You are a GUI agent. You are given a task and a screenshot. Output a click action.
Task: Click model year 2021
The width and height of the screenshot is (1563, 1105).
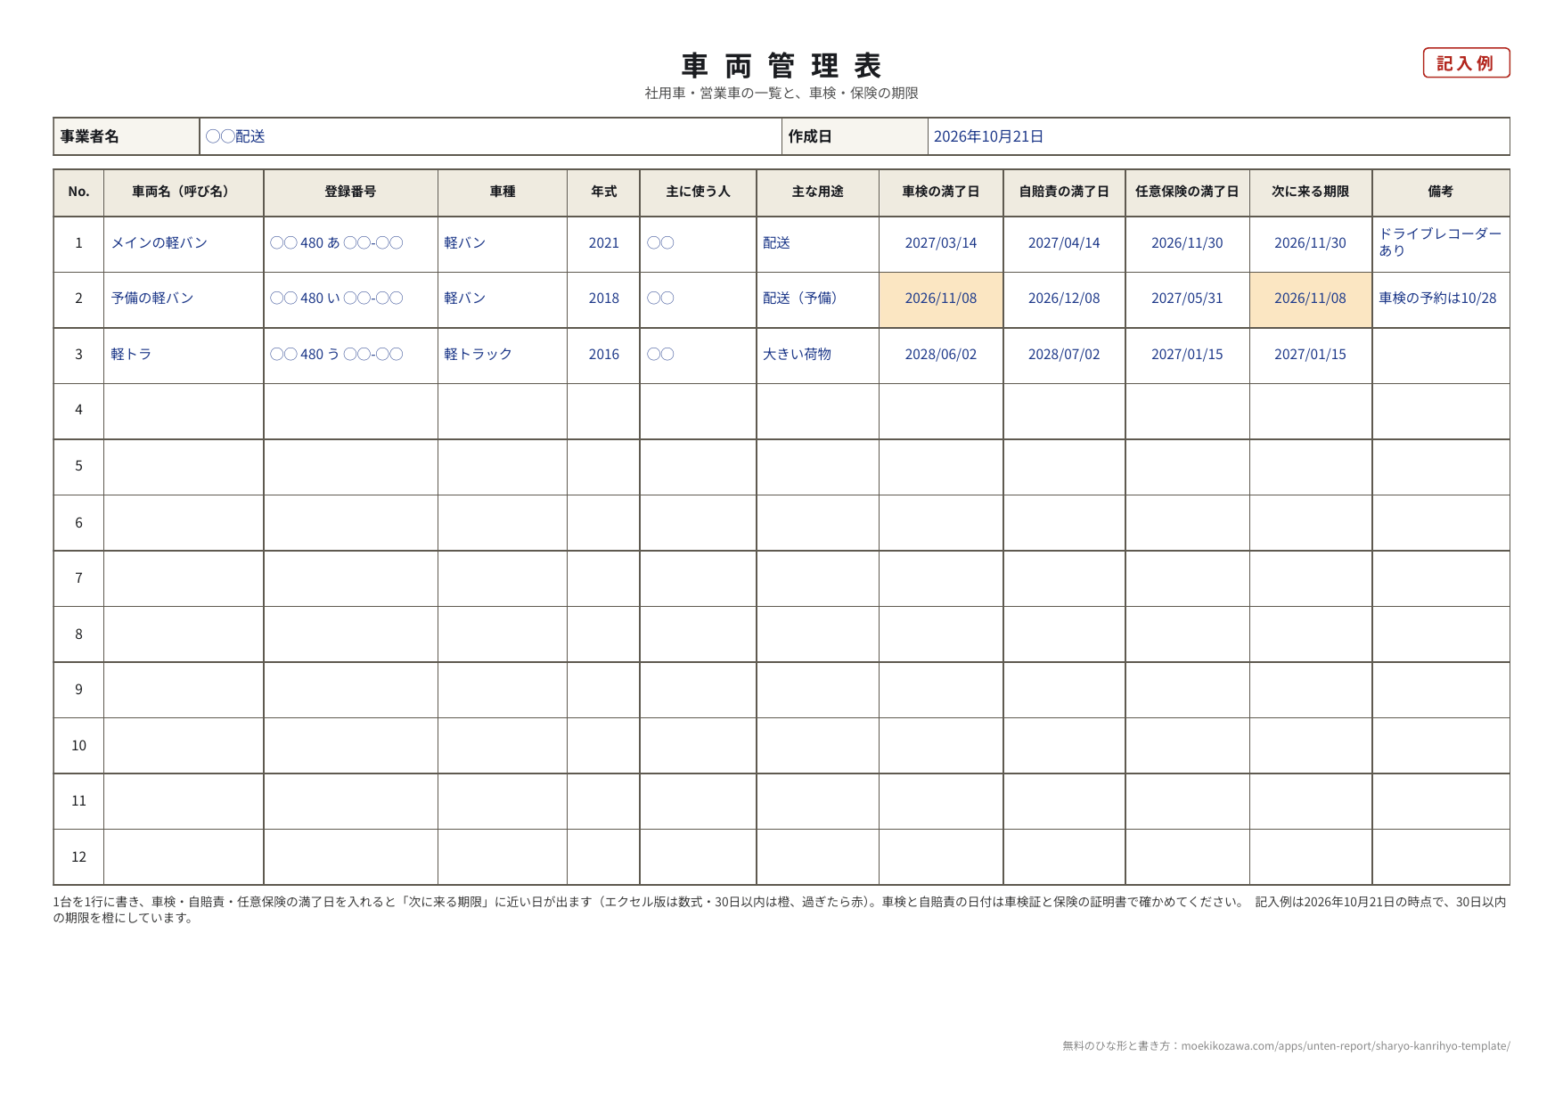603,243
